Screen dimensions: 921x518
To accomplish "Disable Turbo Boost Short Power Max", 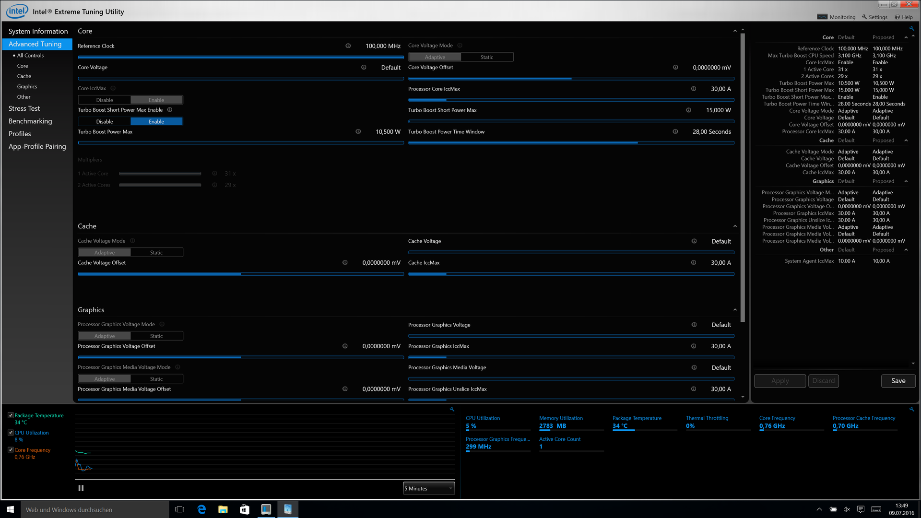I will 105,121.
